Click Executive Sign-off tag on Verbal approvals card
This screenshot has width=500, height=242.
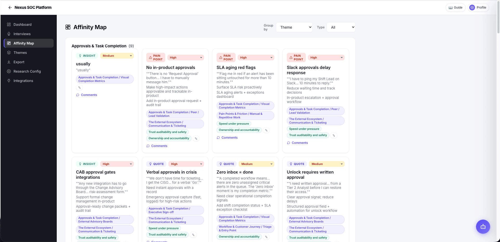(175, 210)
